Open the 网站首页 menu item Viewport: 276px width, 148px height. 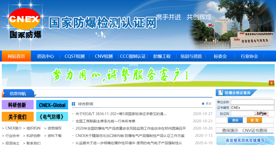pyautogui.click(x=16, y=56)
